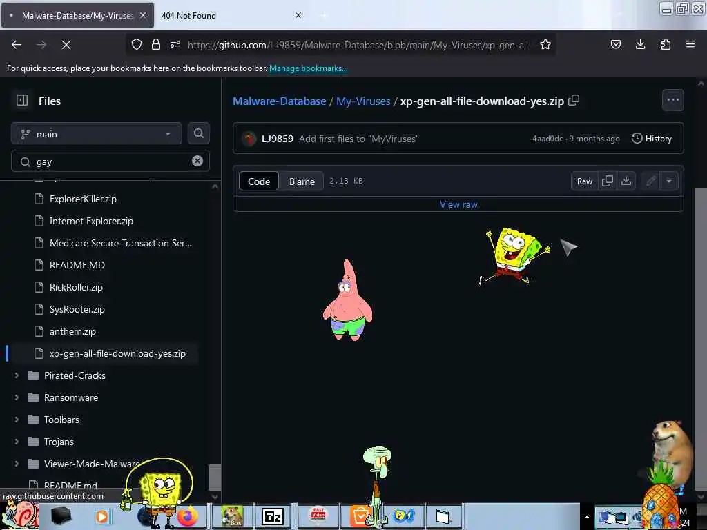Expand the Trojans folder
707x530 pixels.
click(x=17, y=441)
